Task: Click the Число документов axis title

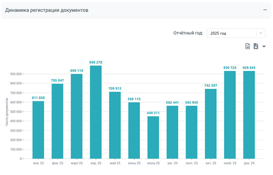Action: [x=7, y=112]
